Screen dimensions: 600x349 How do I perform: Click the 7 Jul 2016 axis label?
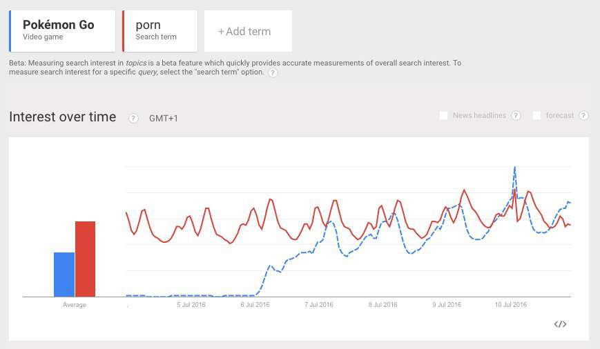pos(319,304)
